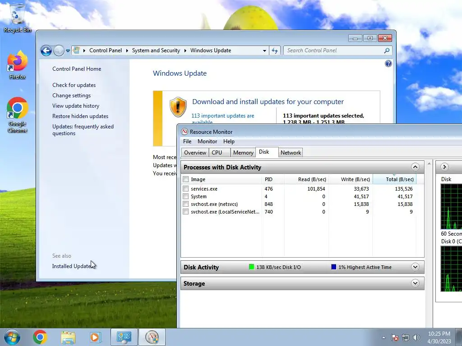Viewport: 462px width, 346px height.
Task: Open Windows Explorer from the taskbar
Action: click(x=68, y=337)
